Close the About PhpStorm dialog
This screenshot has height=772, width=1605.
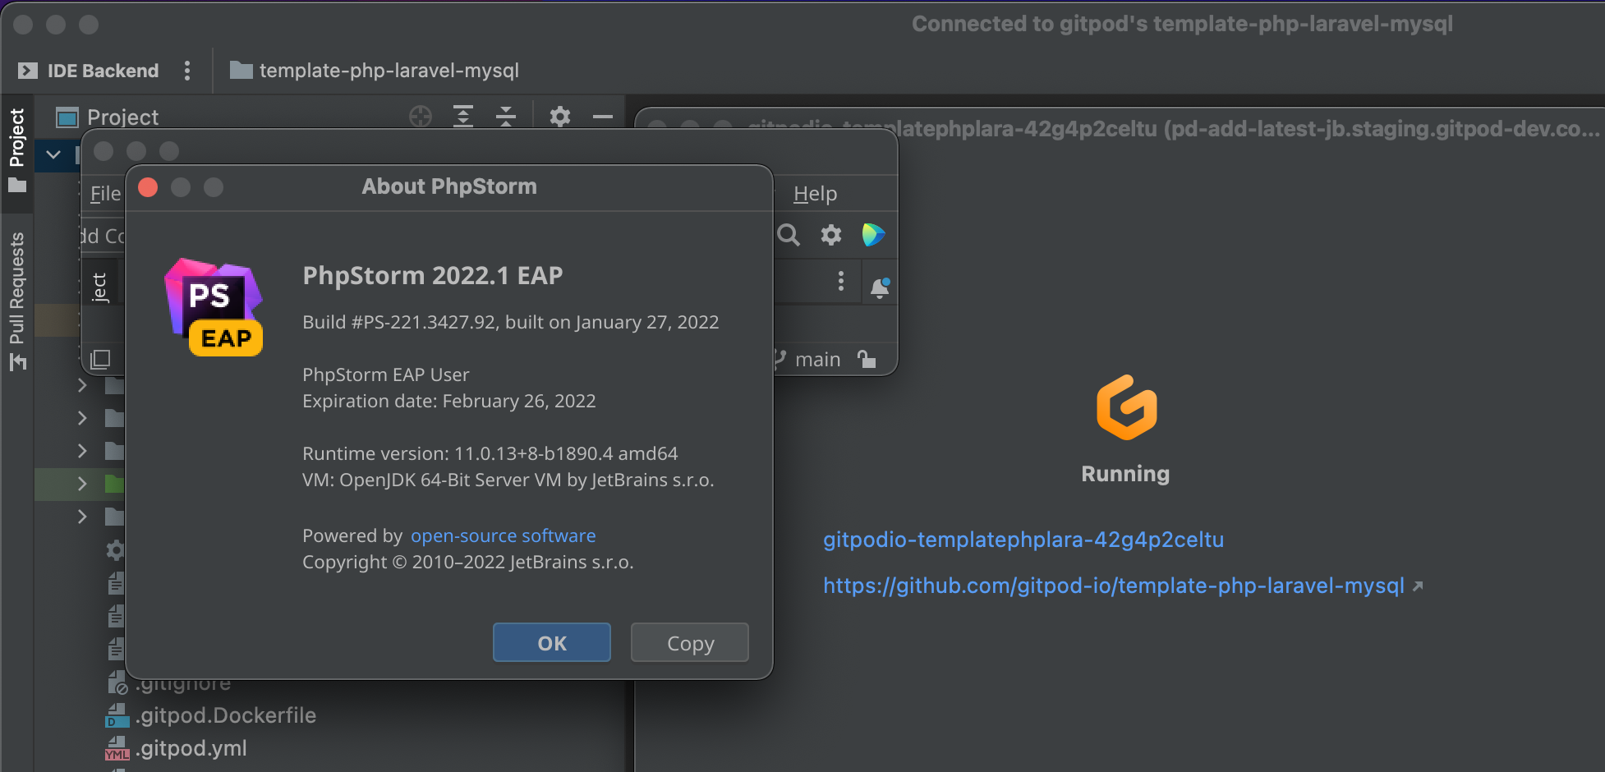click(x=148, y=187)
